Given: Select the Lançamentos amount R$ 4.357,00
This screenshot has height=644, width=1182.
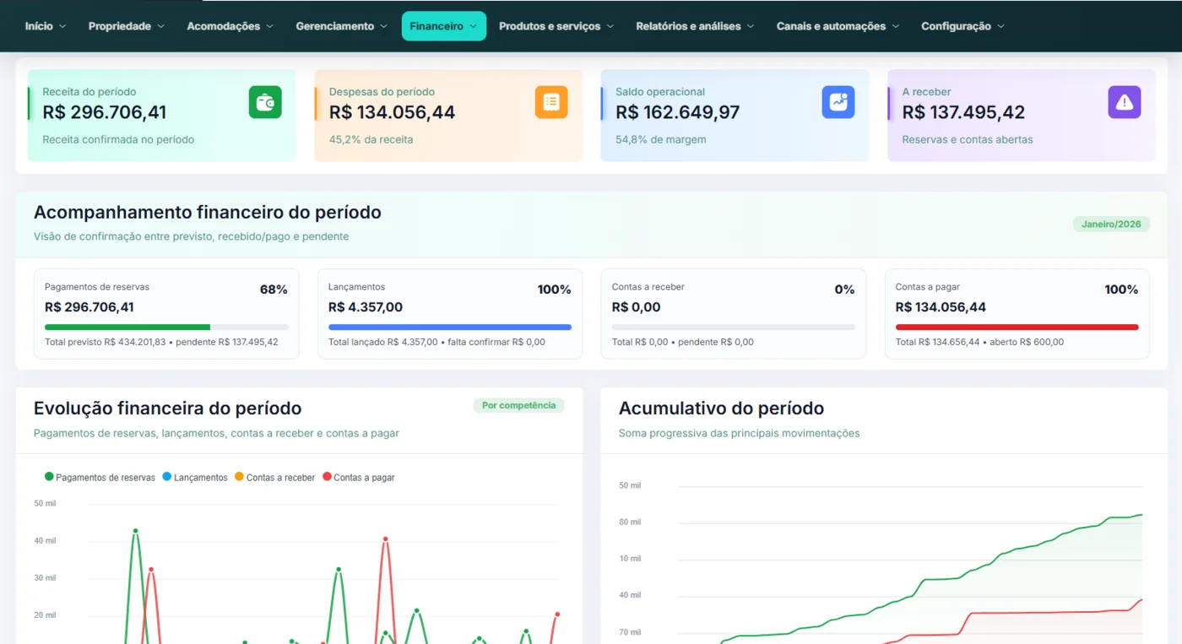Looking at the screenshot, I should 366,307.
